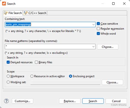
Task: Select the Workspace scope radio button
Action: [x=8, y=76]
